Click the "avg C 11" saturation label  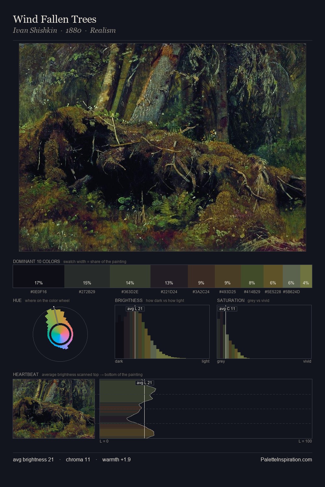pyautogui.click(x=227, y=309)
